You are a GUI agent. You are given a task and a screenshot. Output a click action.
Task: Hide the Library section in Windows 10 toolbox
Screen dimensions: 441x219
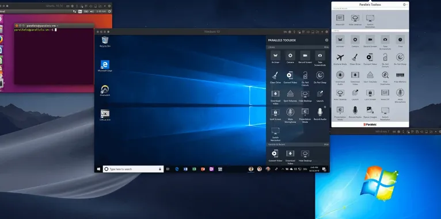326,47
